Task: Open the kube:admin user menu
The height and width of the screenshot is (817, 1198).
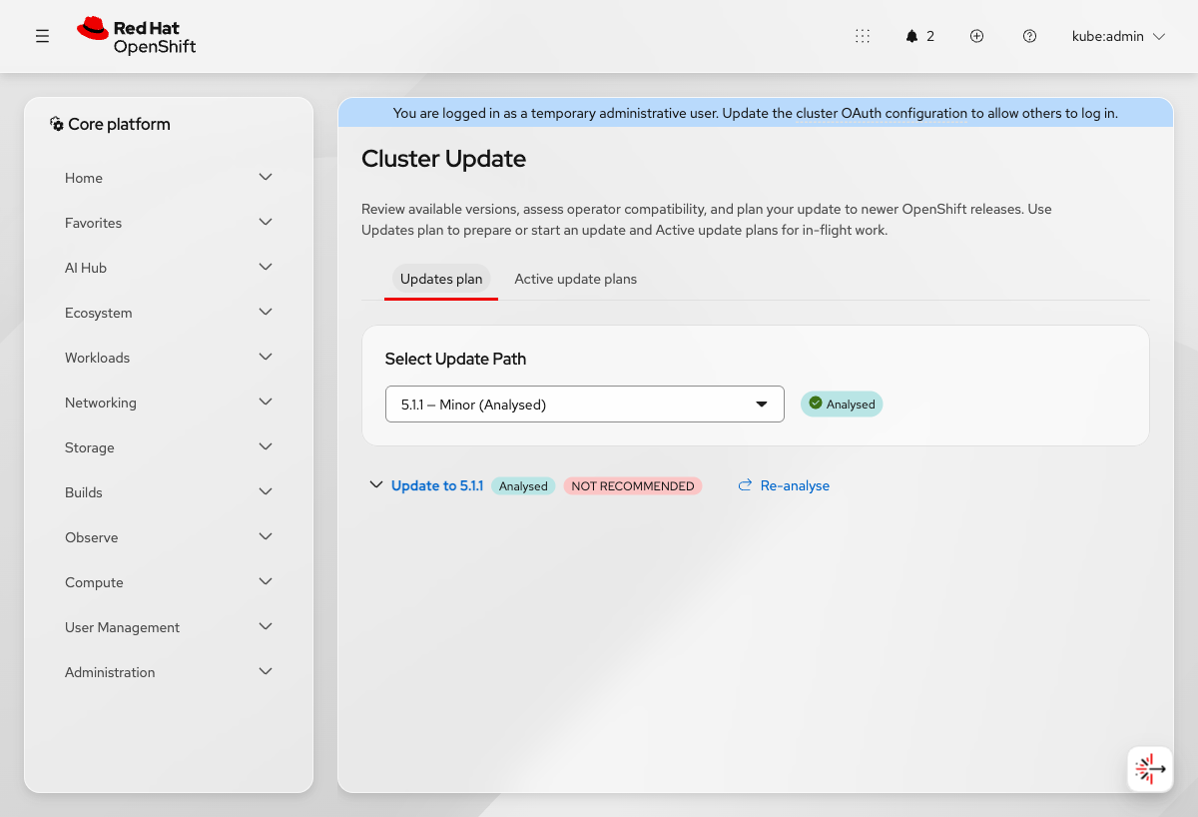Action: tap(1118, 36)
